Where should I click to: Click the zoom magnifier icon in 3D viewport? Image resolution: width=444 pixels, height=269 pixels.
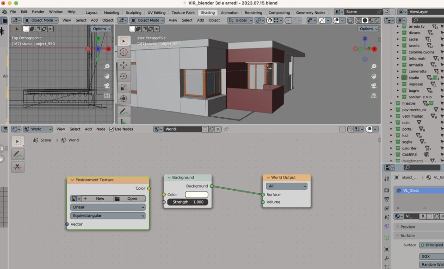point(374,66)
